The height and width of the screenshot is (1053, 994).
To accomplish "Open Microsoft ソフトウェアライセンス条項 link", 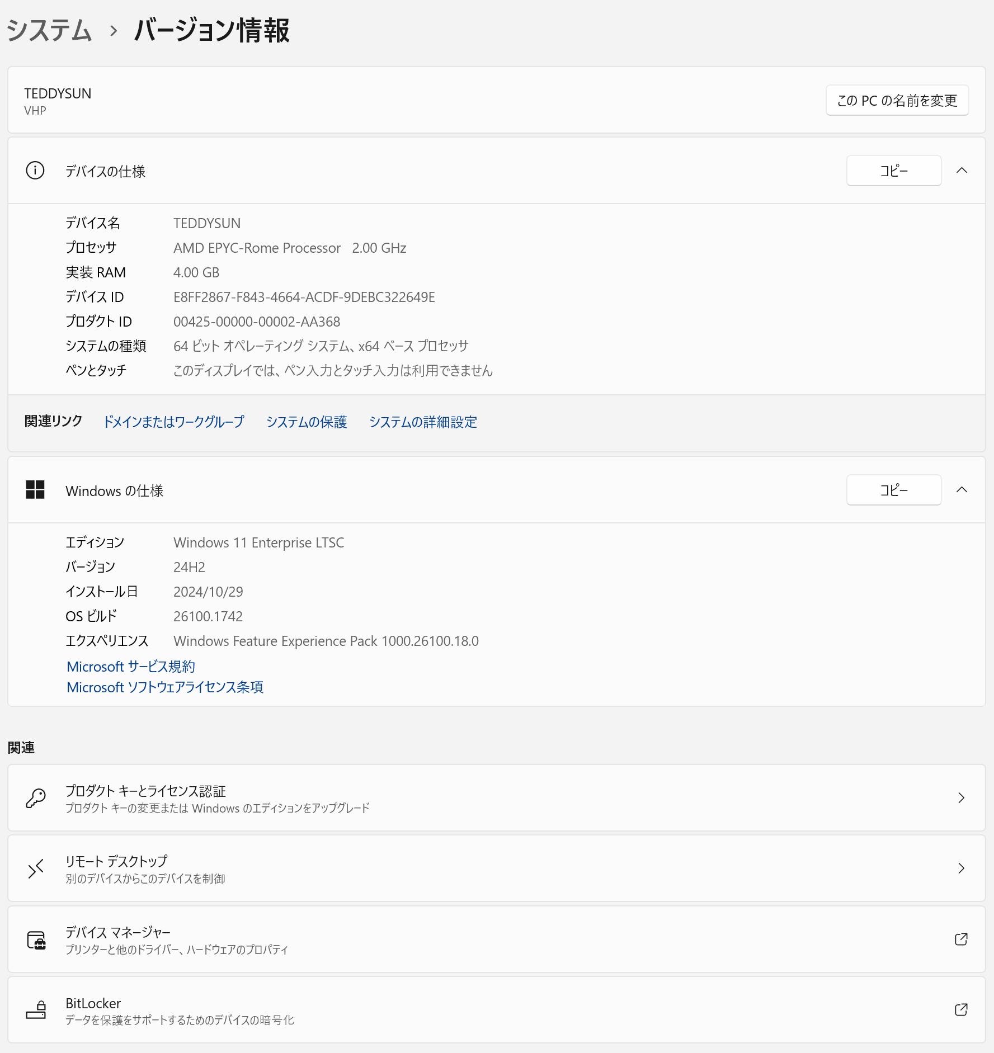I will [x=165, y=687].
